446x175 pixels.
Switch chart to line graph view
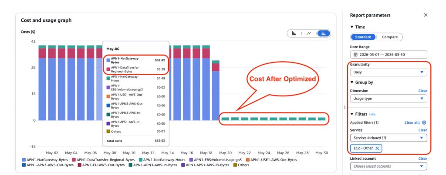309,33
